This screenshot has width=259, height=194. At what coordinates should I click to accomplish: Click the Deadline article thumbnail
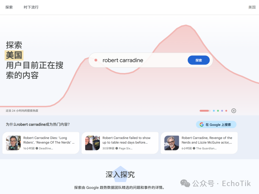click(x=13, y=143)
